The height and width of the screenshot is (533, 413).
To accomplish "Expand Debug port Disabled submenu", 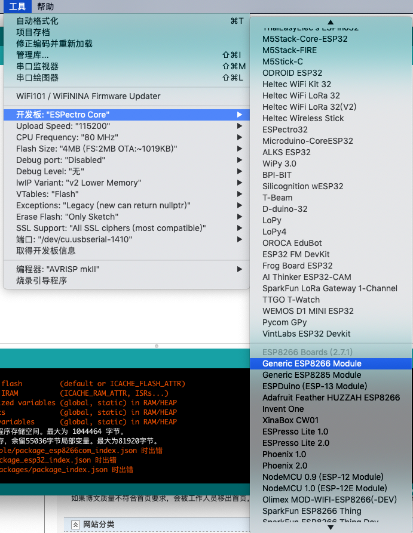I will 126,160.
